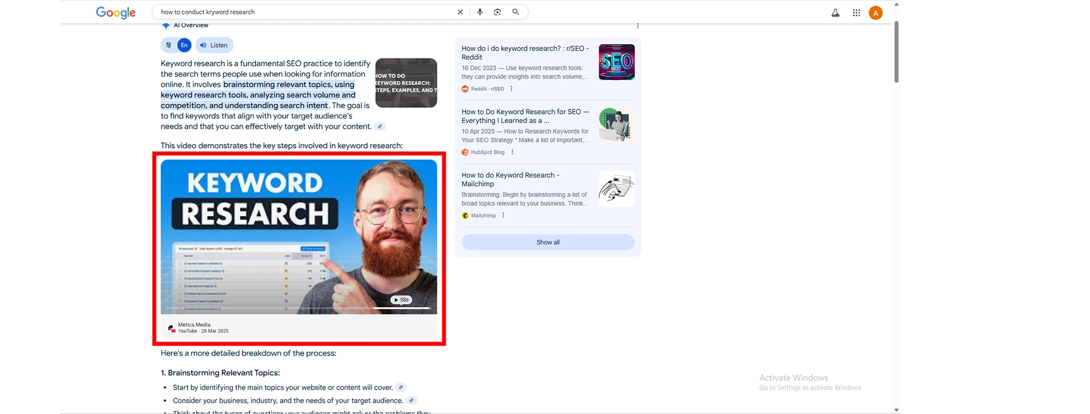The width and height of the screenshot is (1090, 414).
Task: Click into the Google search input field
Action: [307, 12]
